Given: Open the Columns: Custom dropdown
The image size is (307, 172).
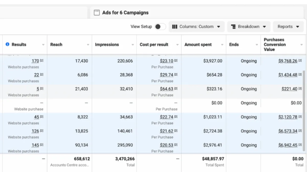Looking at the screenshot, I should (x=196, y=27).
